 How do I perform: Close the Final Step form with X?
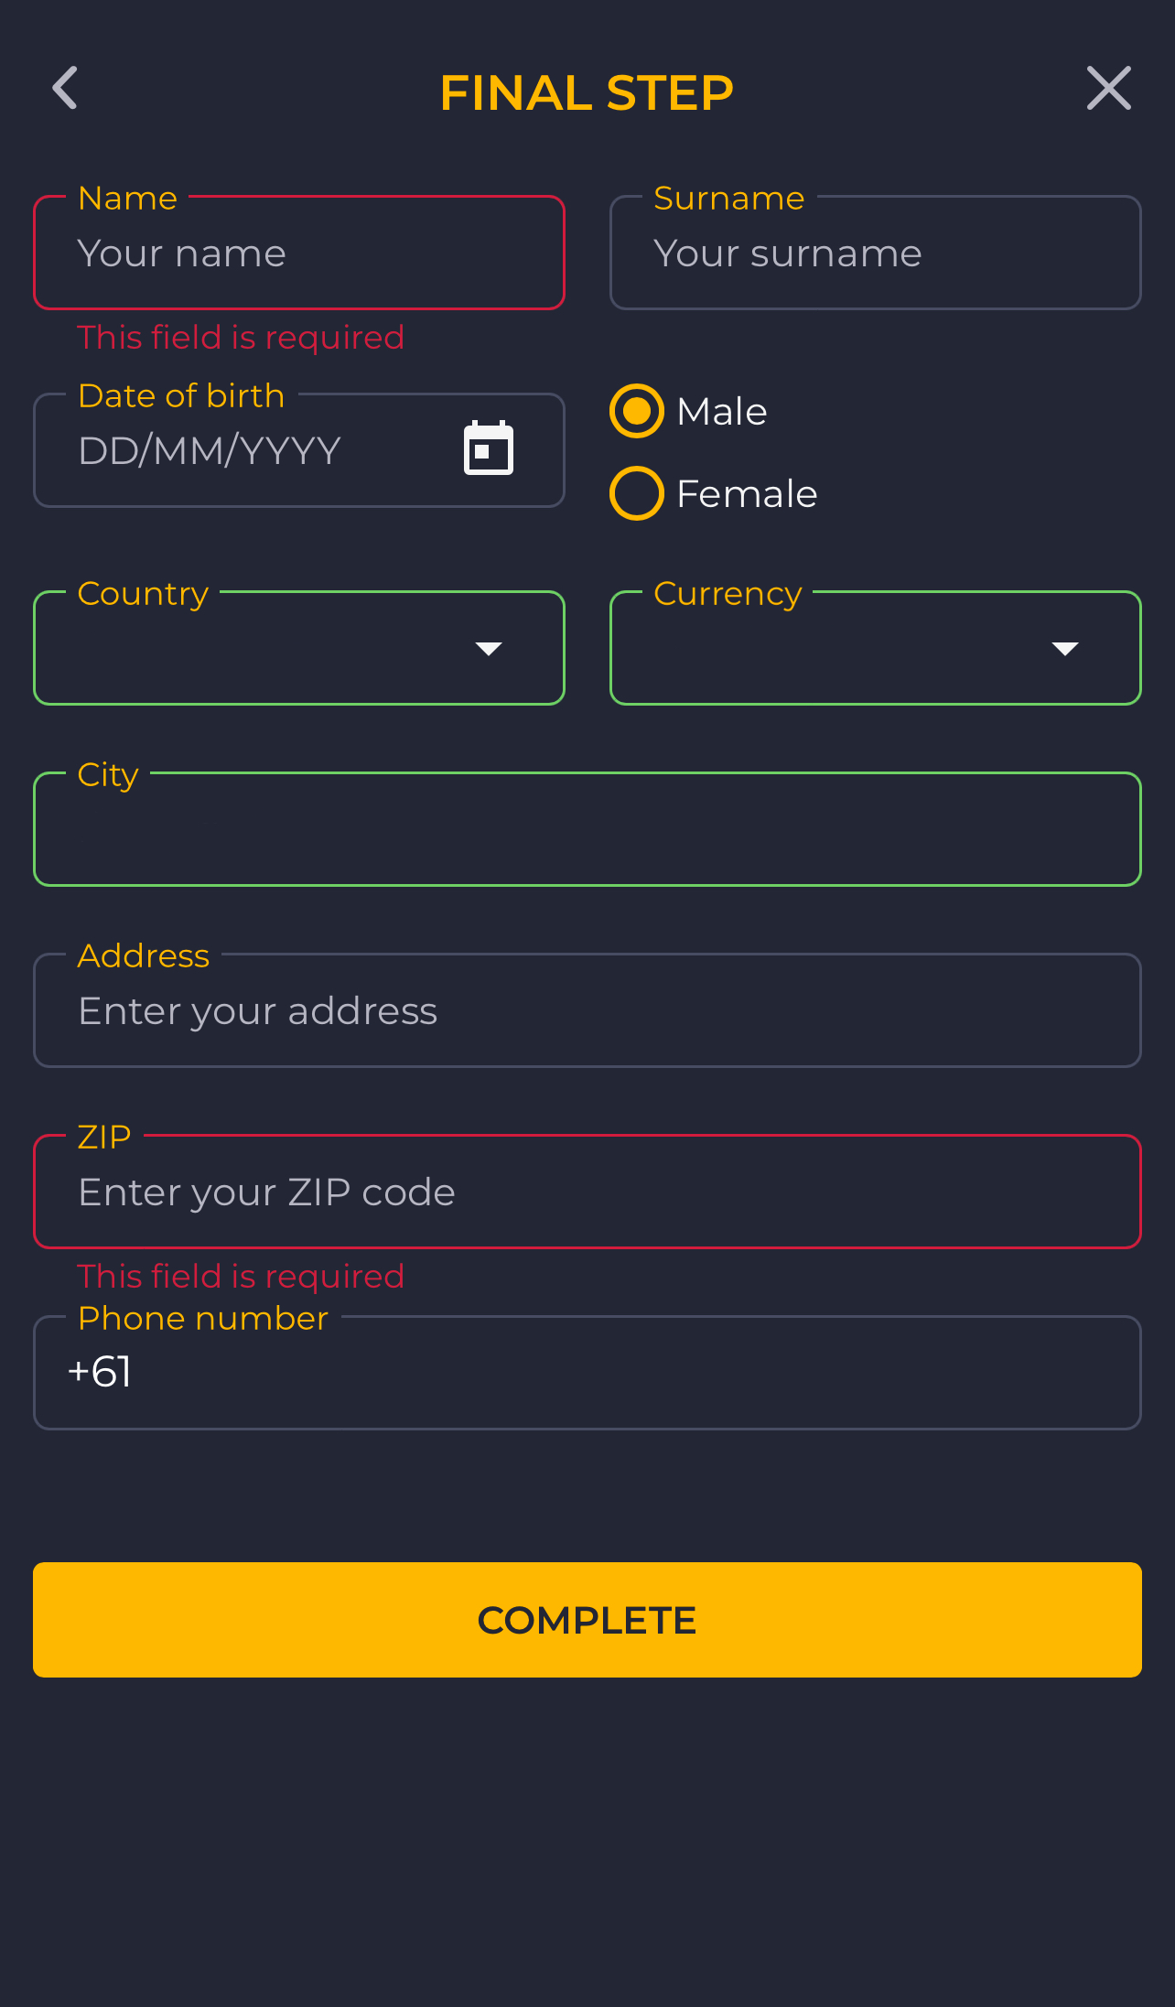1109,89
